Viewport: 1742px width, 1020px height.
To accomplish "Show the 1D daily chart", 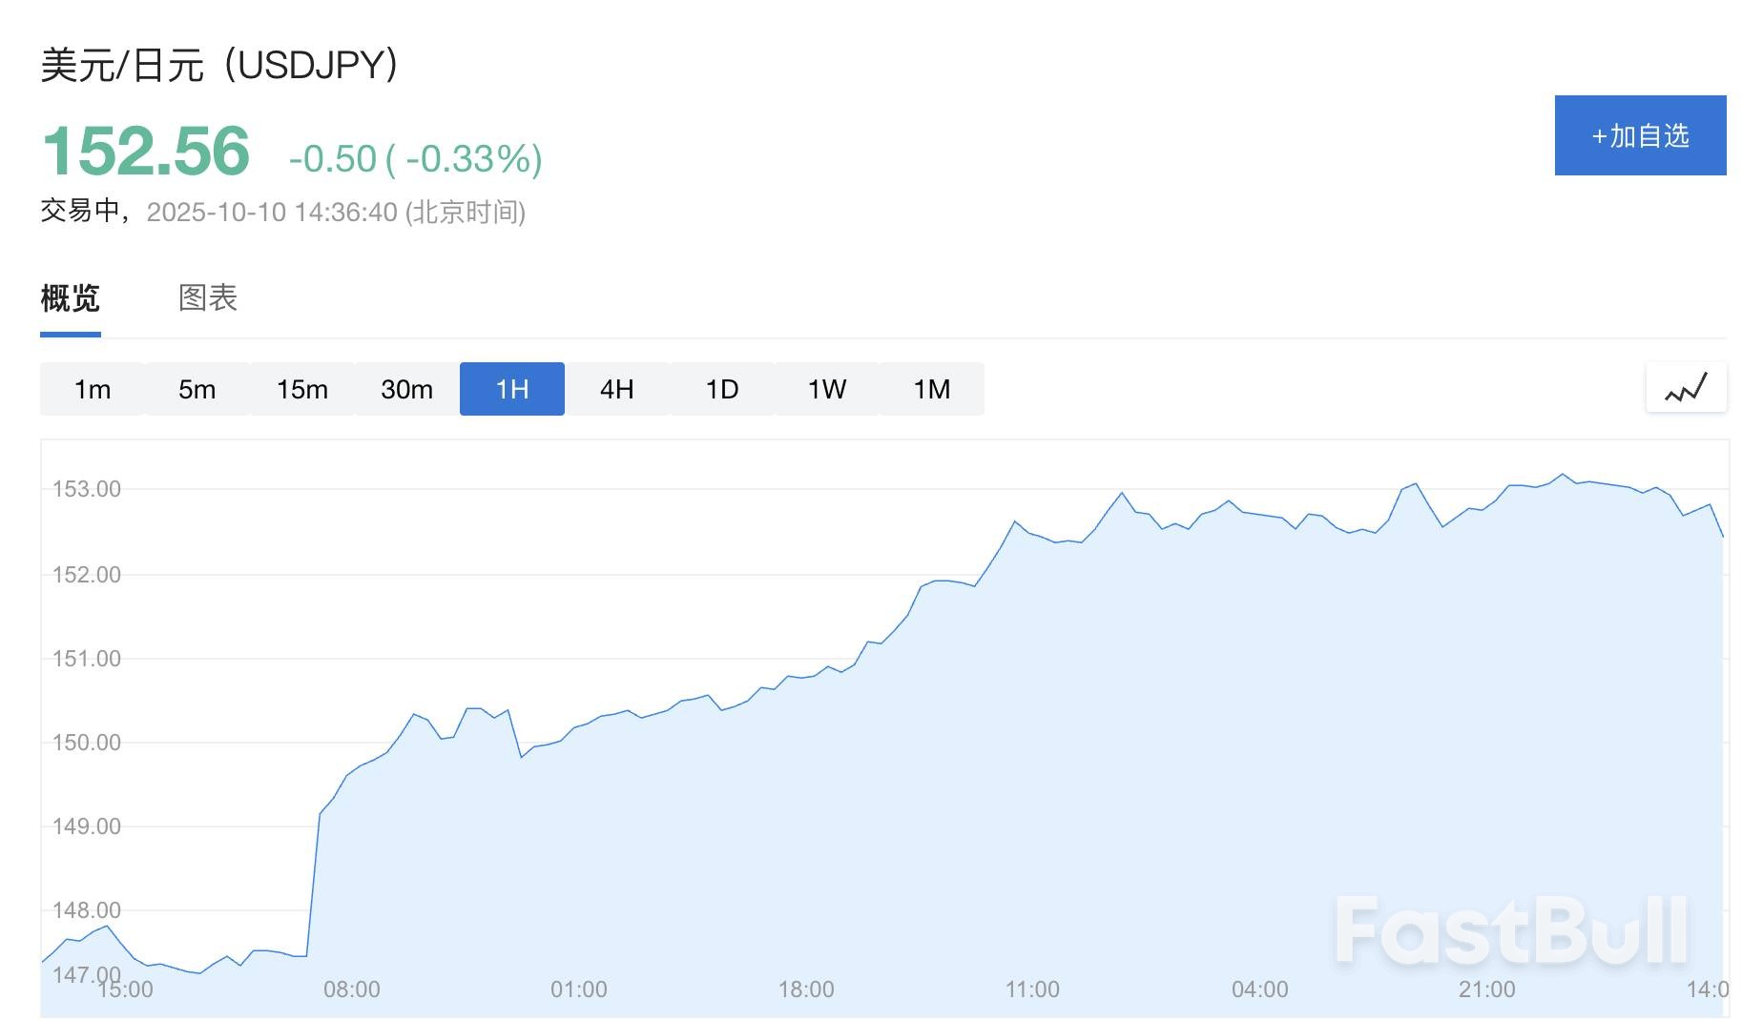I will click(722, 389).
